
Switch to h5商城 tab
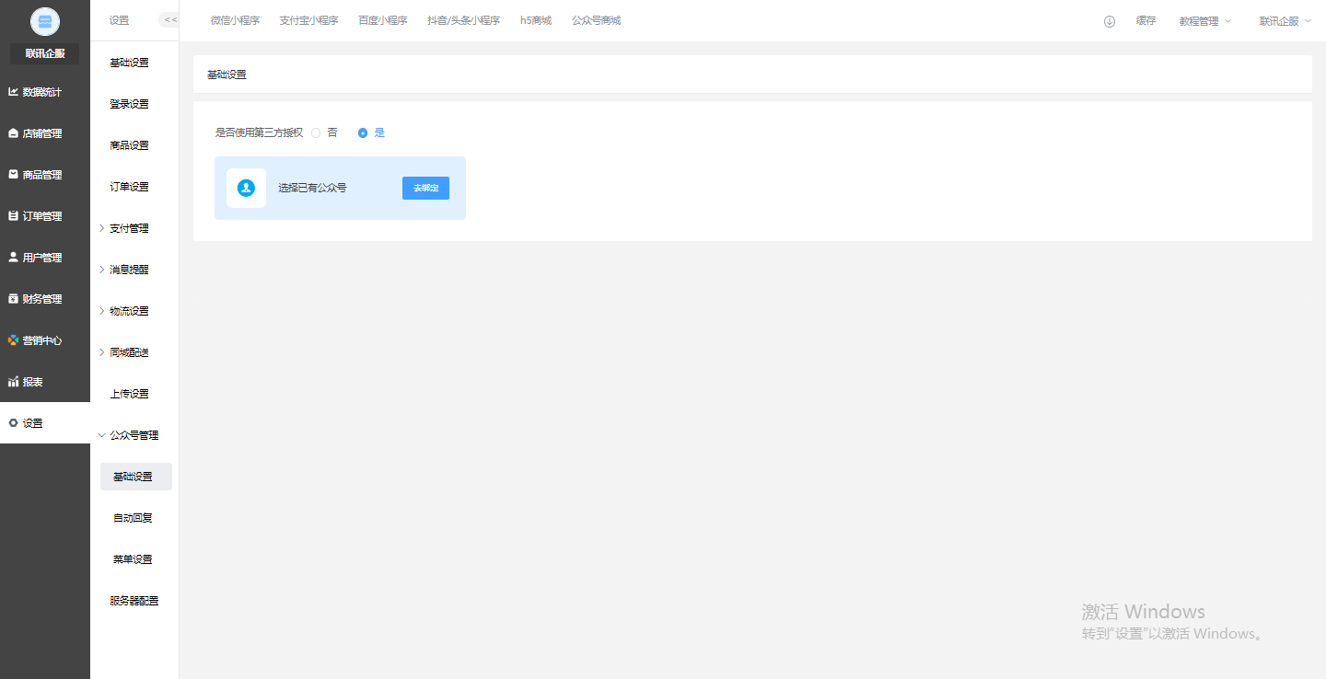click(536, 20)
